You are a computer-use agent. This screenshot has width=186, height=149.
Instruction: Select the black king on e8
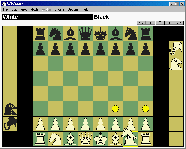100,34
